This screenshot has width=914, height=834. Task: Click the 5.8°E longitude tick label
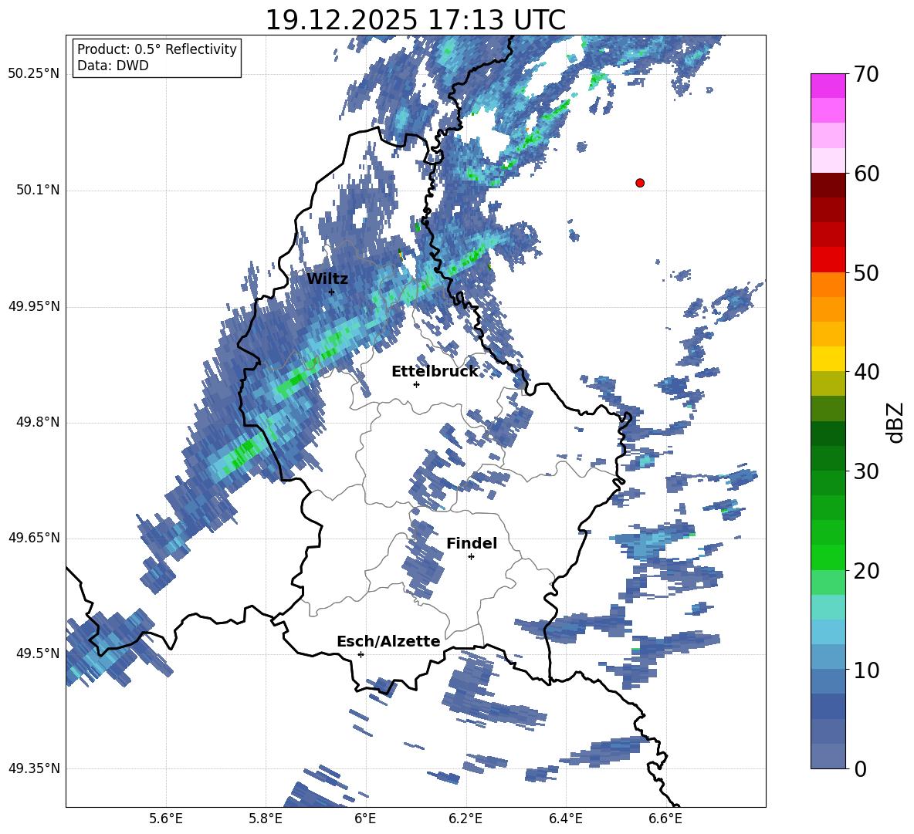point(266,819)
